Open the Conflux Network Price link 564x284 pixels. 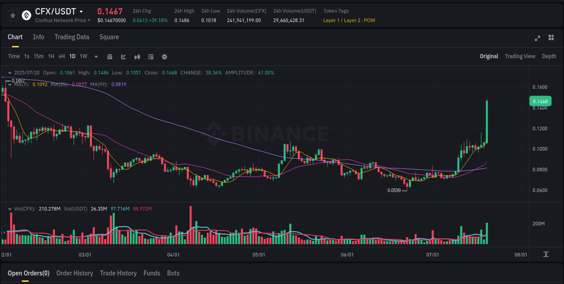[61, 20]
